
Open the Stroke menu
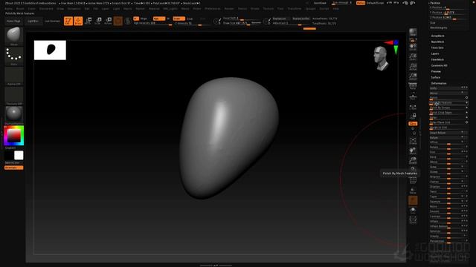tap(255, 9)
